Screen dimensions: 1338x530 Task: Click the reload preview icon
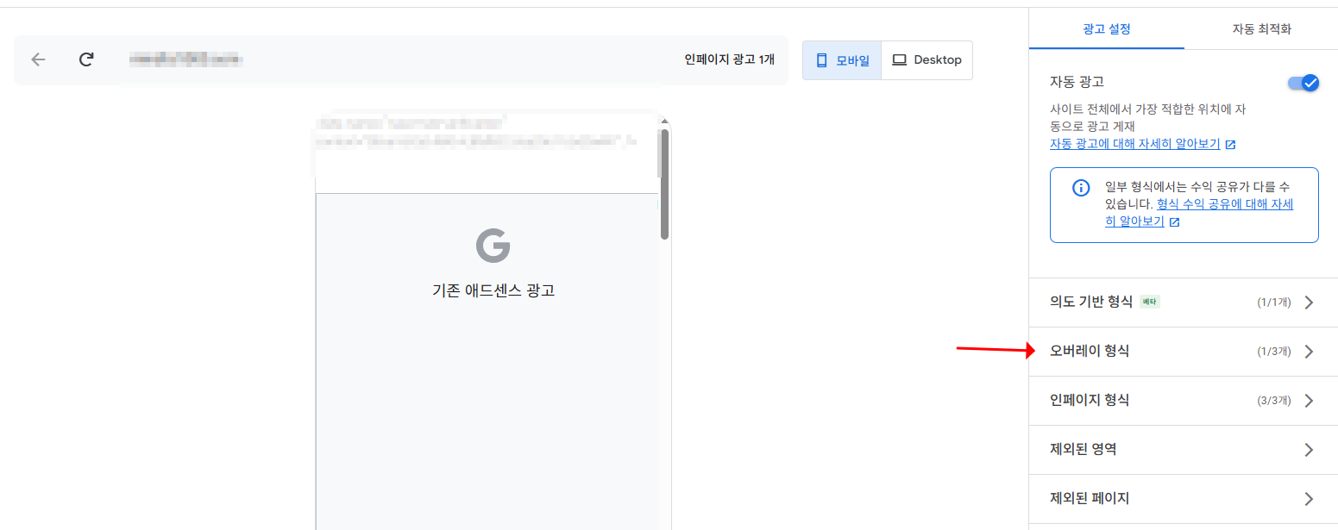click(86, 59)
